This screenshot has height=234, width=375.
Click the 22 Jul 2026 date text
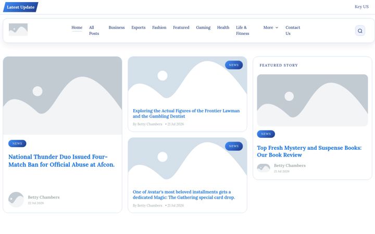click(36, 203)
